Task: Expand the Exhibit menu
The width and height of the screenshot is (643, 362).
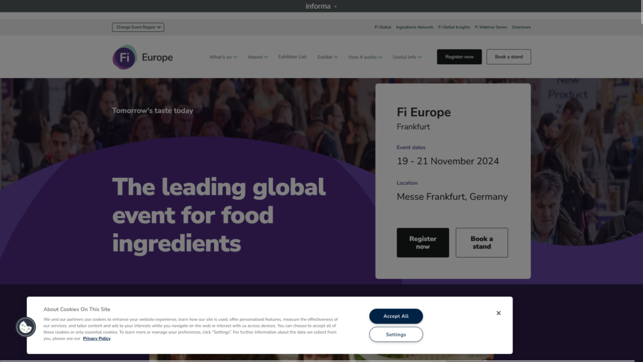Action: 327,57
